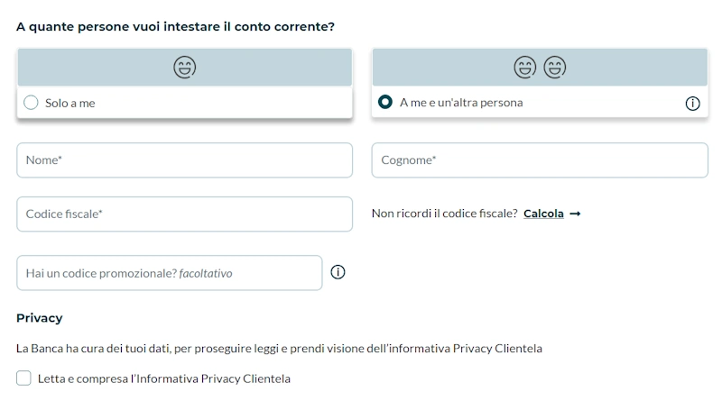Click the blue header of single-person card
Viewport: 722px width, 401px height.
tap(90, 67)
